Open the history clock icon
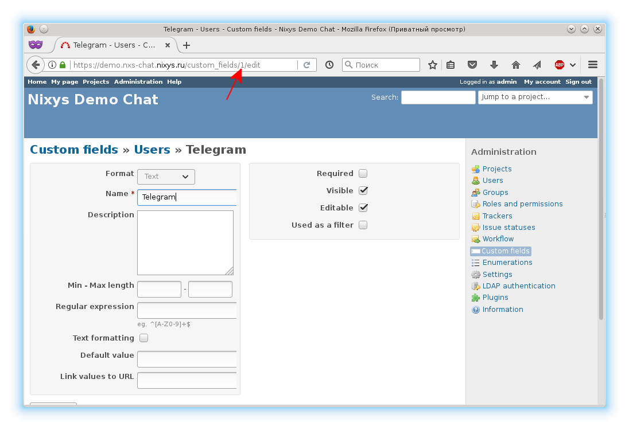Image resolution: width=629 pixels, height=430 pixels. (329, 65)
